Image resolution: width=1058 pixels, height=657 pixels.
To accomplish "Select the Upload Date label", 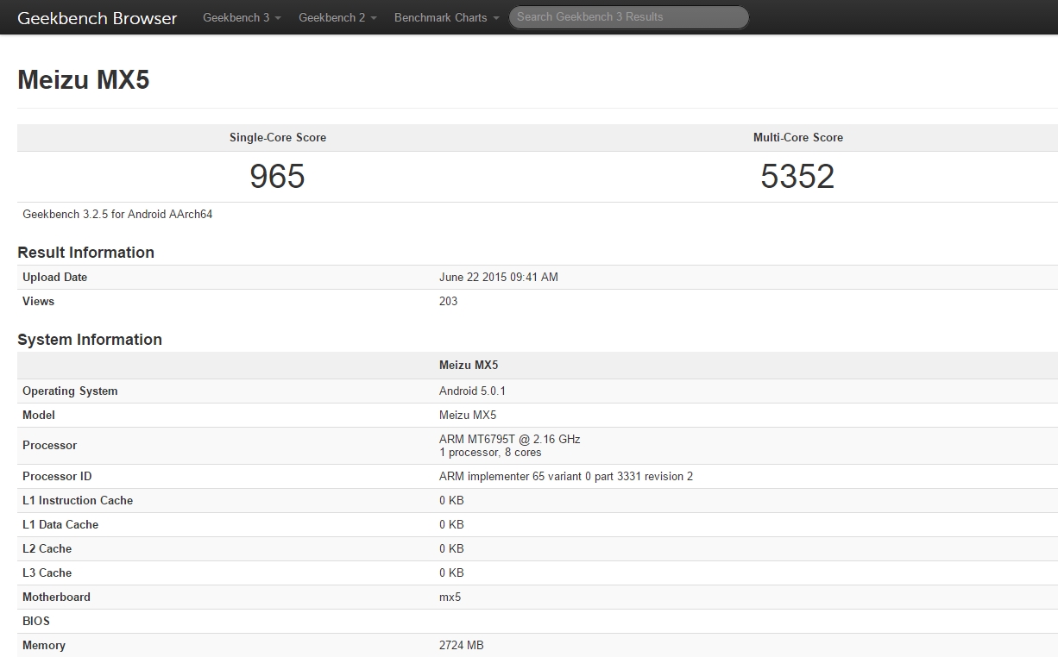I will click(x=55, y=277).
